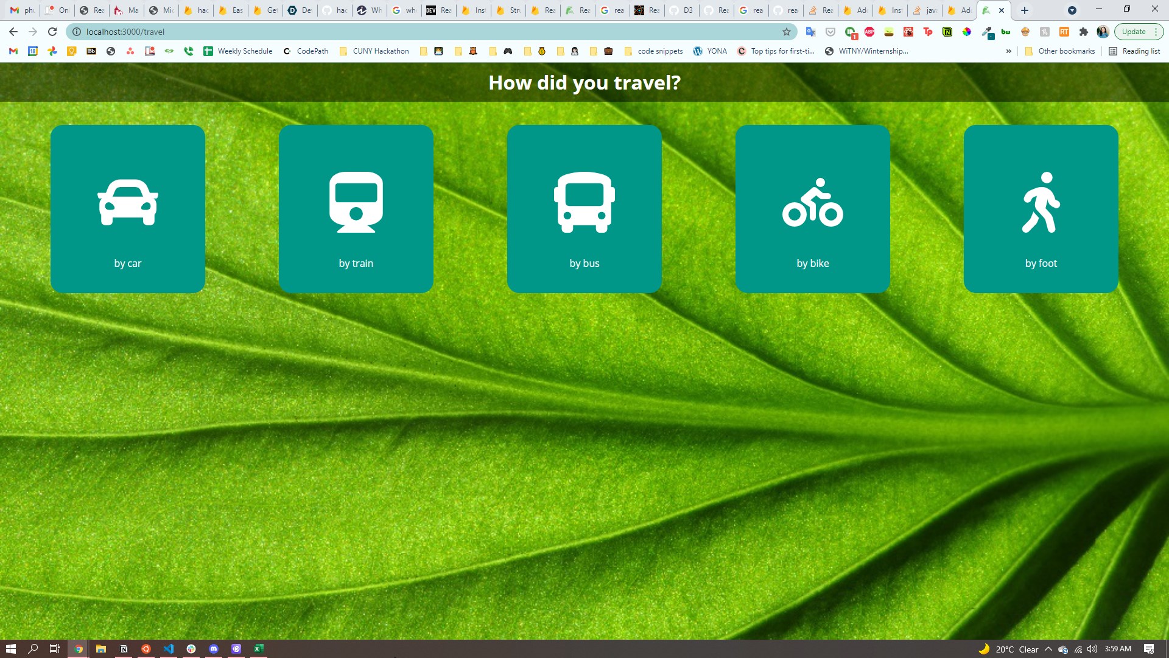Click the Update button in Chrome
Image resolution: width=1169 pixels, height=658 pixels.
(x=1134, y=32)
